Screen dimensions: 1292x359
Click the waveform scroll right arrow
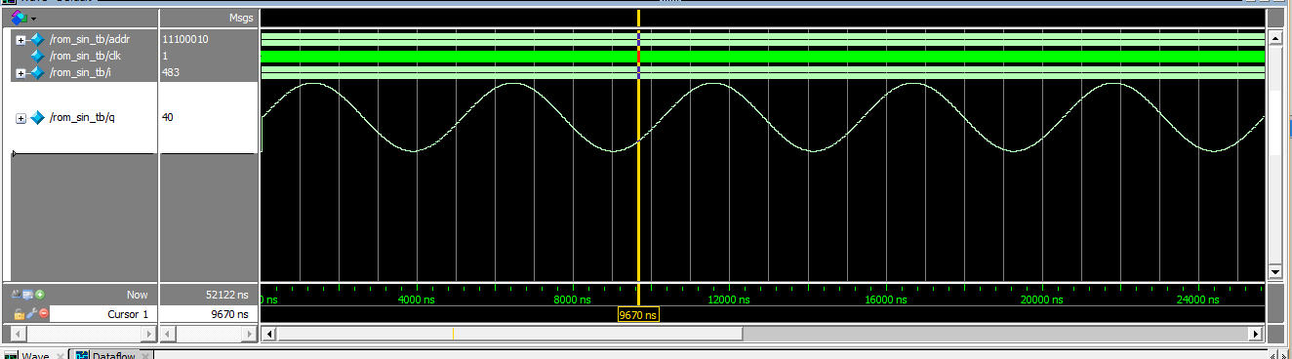1256,334
